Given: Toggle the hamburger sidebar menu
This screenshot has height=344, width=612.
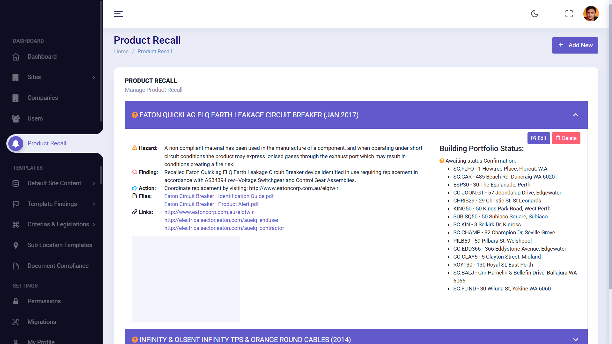Looking at the screenshot, I should pos(118,14).
